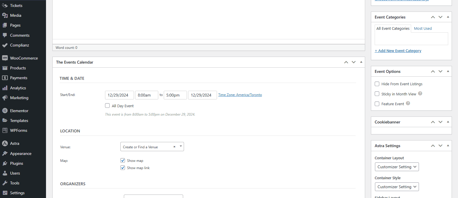Screen dimensions: 458x198
Task: Open the Comments menu item
Action: (20, 35)
